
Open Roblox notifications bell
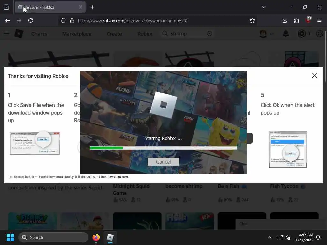click(x=286, y=33)
